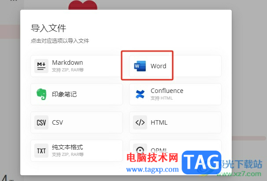Click 支持 ZIP, RAR等 under 纯文本格式
The width and height of the screenshot is (267, 181).
click(x=68, y=155)
